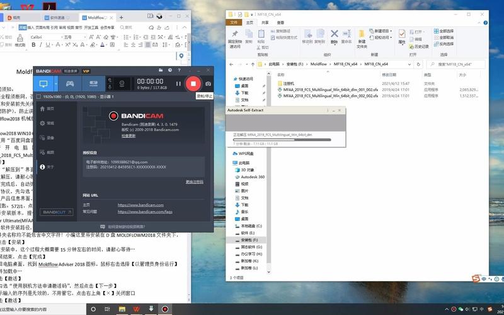Open Bandicam scheduled recording clock icon
504x315 pixels.
click(169, 70)
